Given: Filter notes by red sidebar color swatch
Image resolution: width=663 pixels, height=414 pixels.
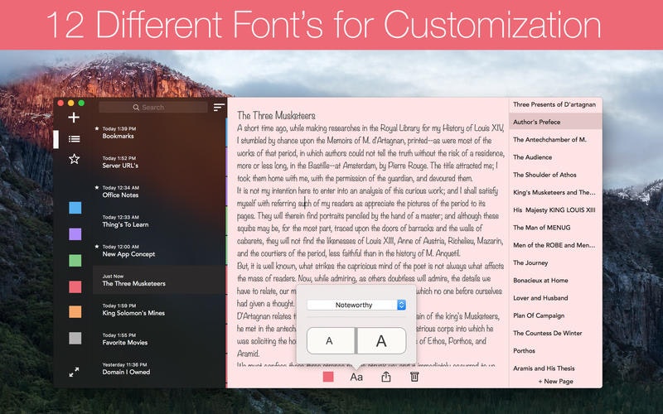Looking at the screenshot, I should [75, 286].
